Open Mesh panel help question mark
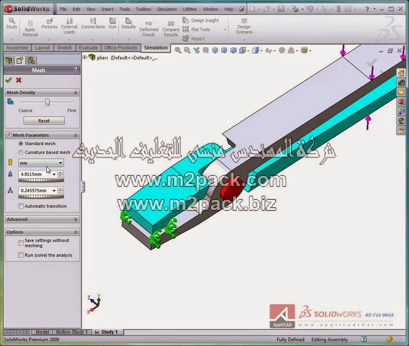409x346 pixels. [x=76, y=70]
